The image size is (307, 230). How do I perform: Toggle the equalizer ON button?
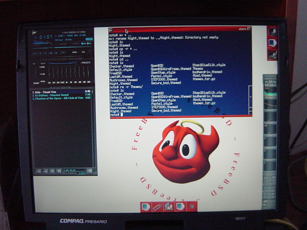[x=34, y=64]
